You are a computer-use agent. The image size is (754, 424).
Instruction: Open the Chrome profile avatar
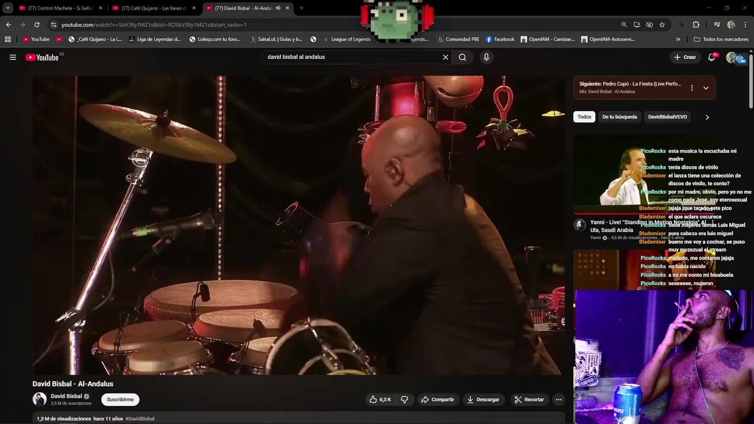[731, 25]
